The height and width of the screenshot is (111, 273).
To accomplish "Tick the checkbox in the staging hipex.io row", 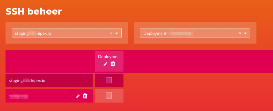I will (x=109, y=80).
